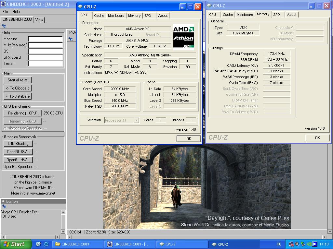The width and height of the screenshot is (333, 249).
Task: Switch to CINEBENCH 2003 app taskbar button
Action: click(x=130, y=244)
